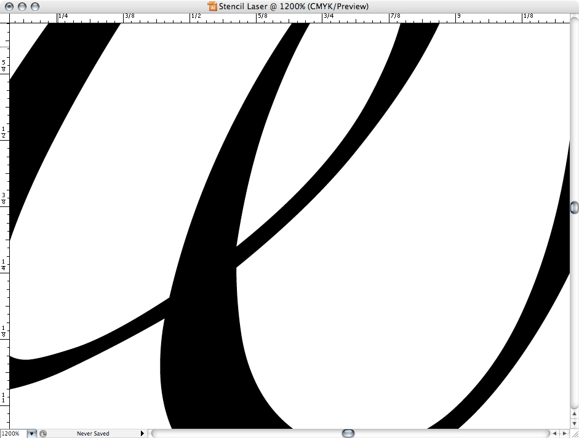This screenshot has width=579, height=438.
Task: Close the Stencil Laser window
Action: pyautogui.click(x=9, y=6)
